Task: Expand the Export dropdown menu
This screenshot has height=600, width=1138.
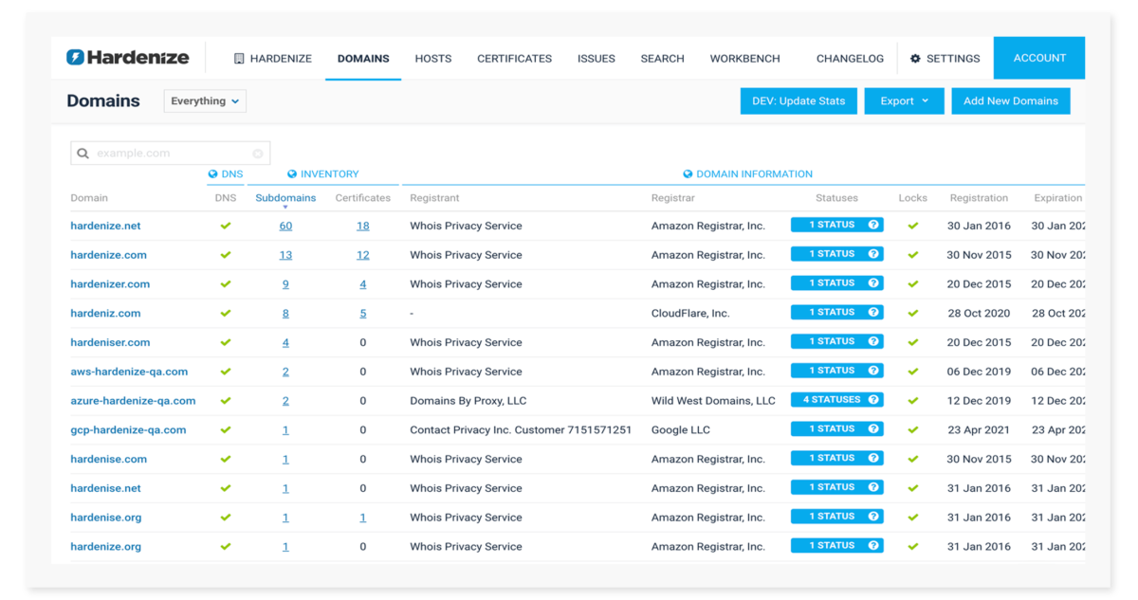Action: coord(904,101)
